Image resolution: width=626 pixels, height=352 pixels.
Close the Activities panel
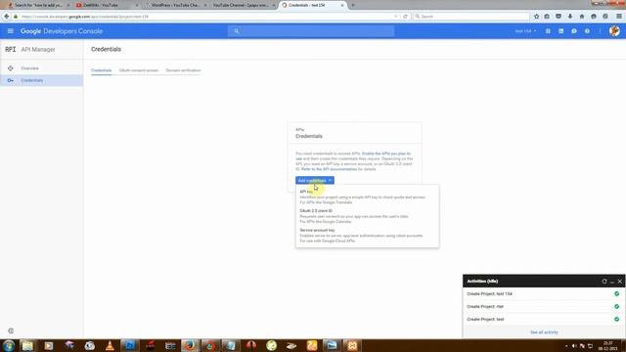619,281
